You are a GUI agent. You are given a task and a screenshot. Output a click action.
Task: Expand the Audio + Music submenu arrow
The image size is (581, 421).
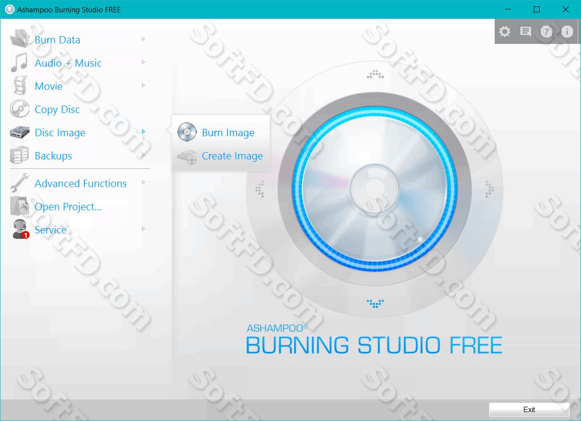(x=144, y=62)
